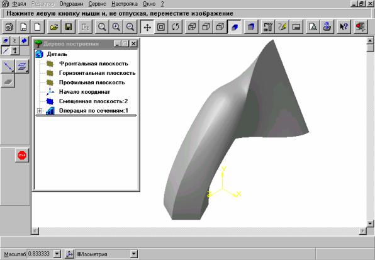This screenshot has height=260, width=375.
Task: Save the document with the floppy icon
Action: (69, 27)
